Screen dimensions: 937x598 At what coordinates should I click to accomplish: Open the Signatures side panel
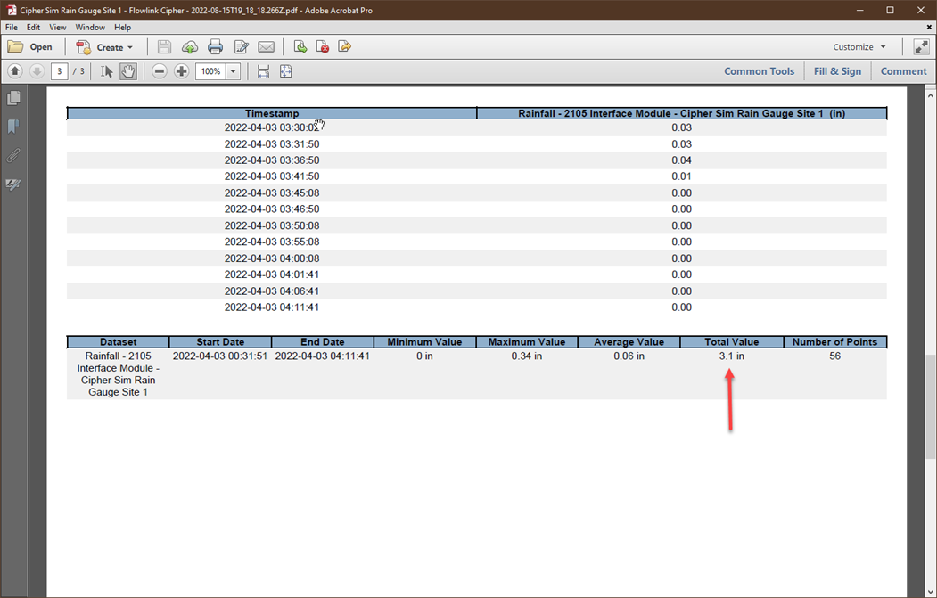tap(13, 184)
